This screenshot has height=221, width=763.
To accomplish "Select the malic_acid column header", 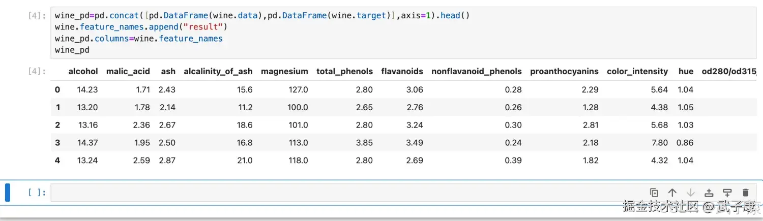I will click(x=128, y=72).
